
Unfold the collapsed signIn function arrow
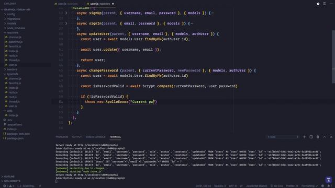tap(66, 23)
